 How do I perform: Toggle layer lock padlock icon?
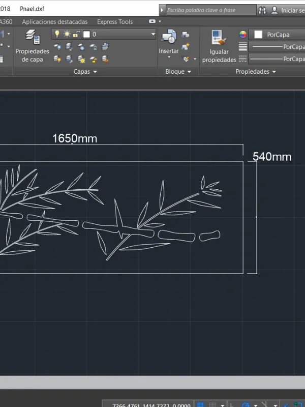click(x=76, y=34)
